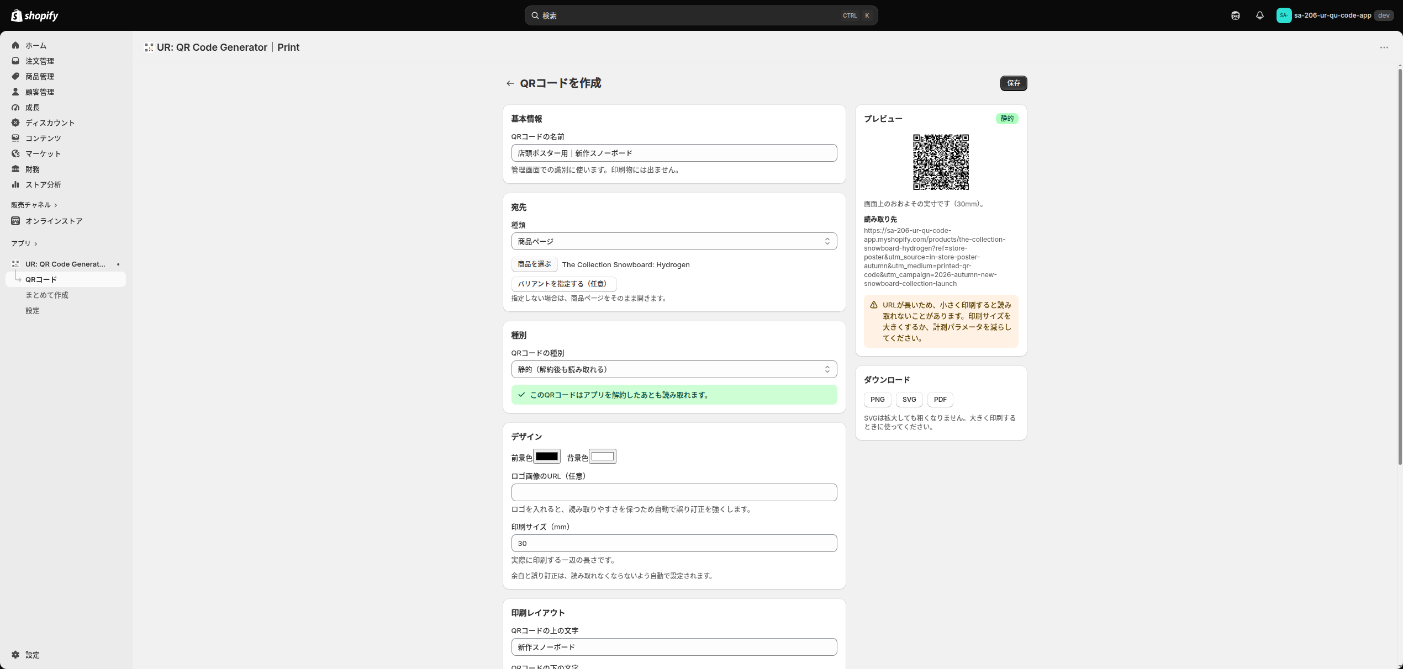Click 商品を選ぶ button
Image resolution: width=1403 pixels, height=669 pixels.
534,264
